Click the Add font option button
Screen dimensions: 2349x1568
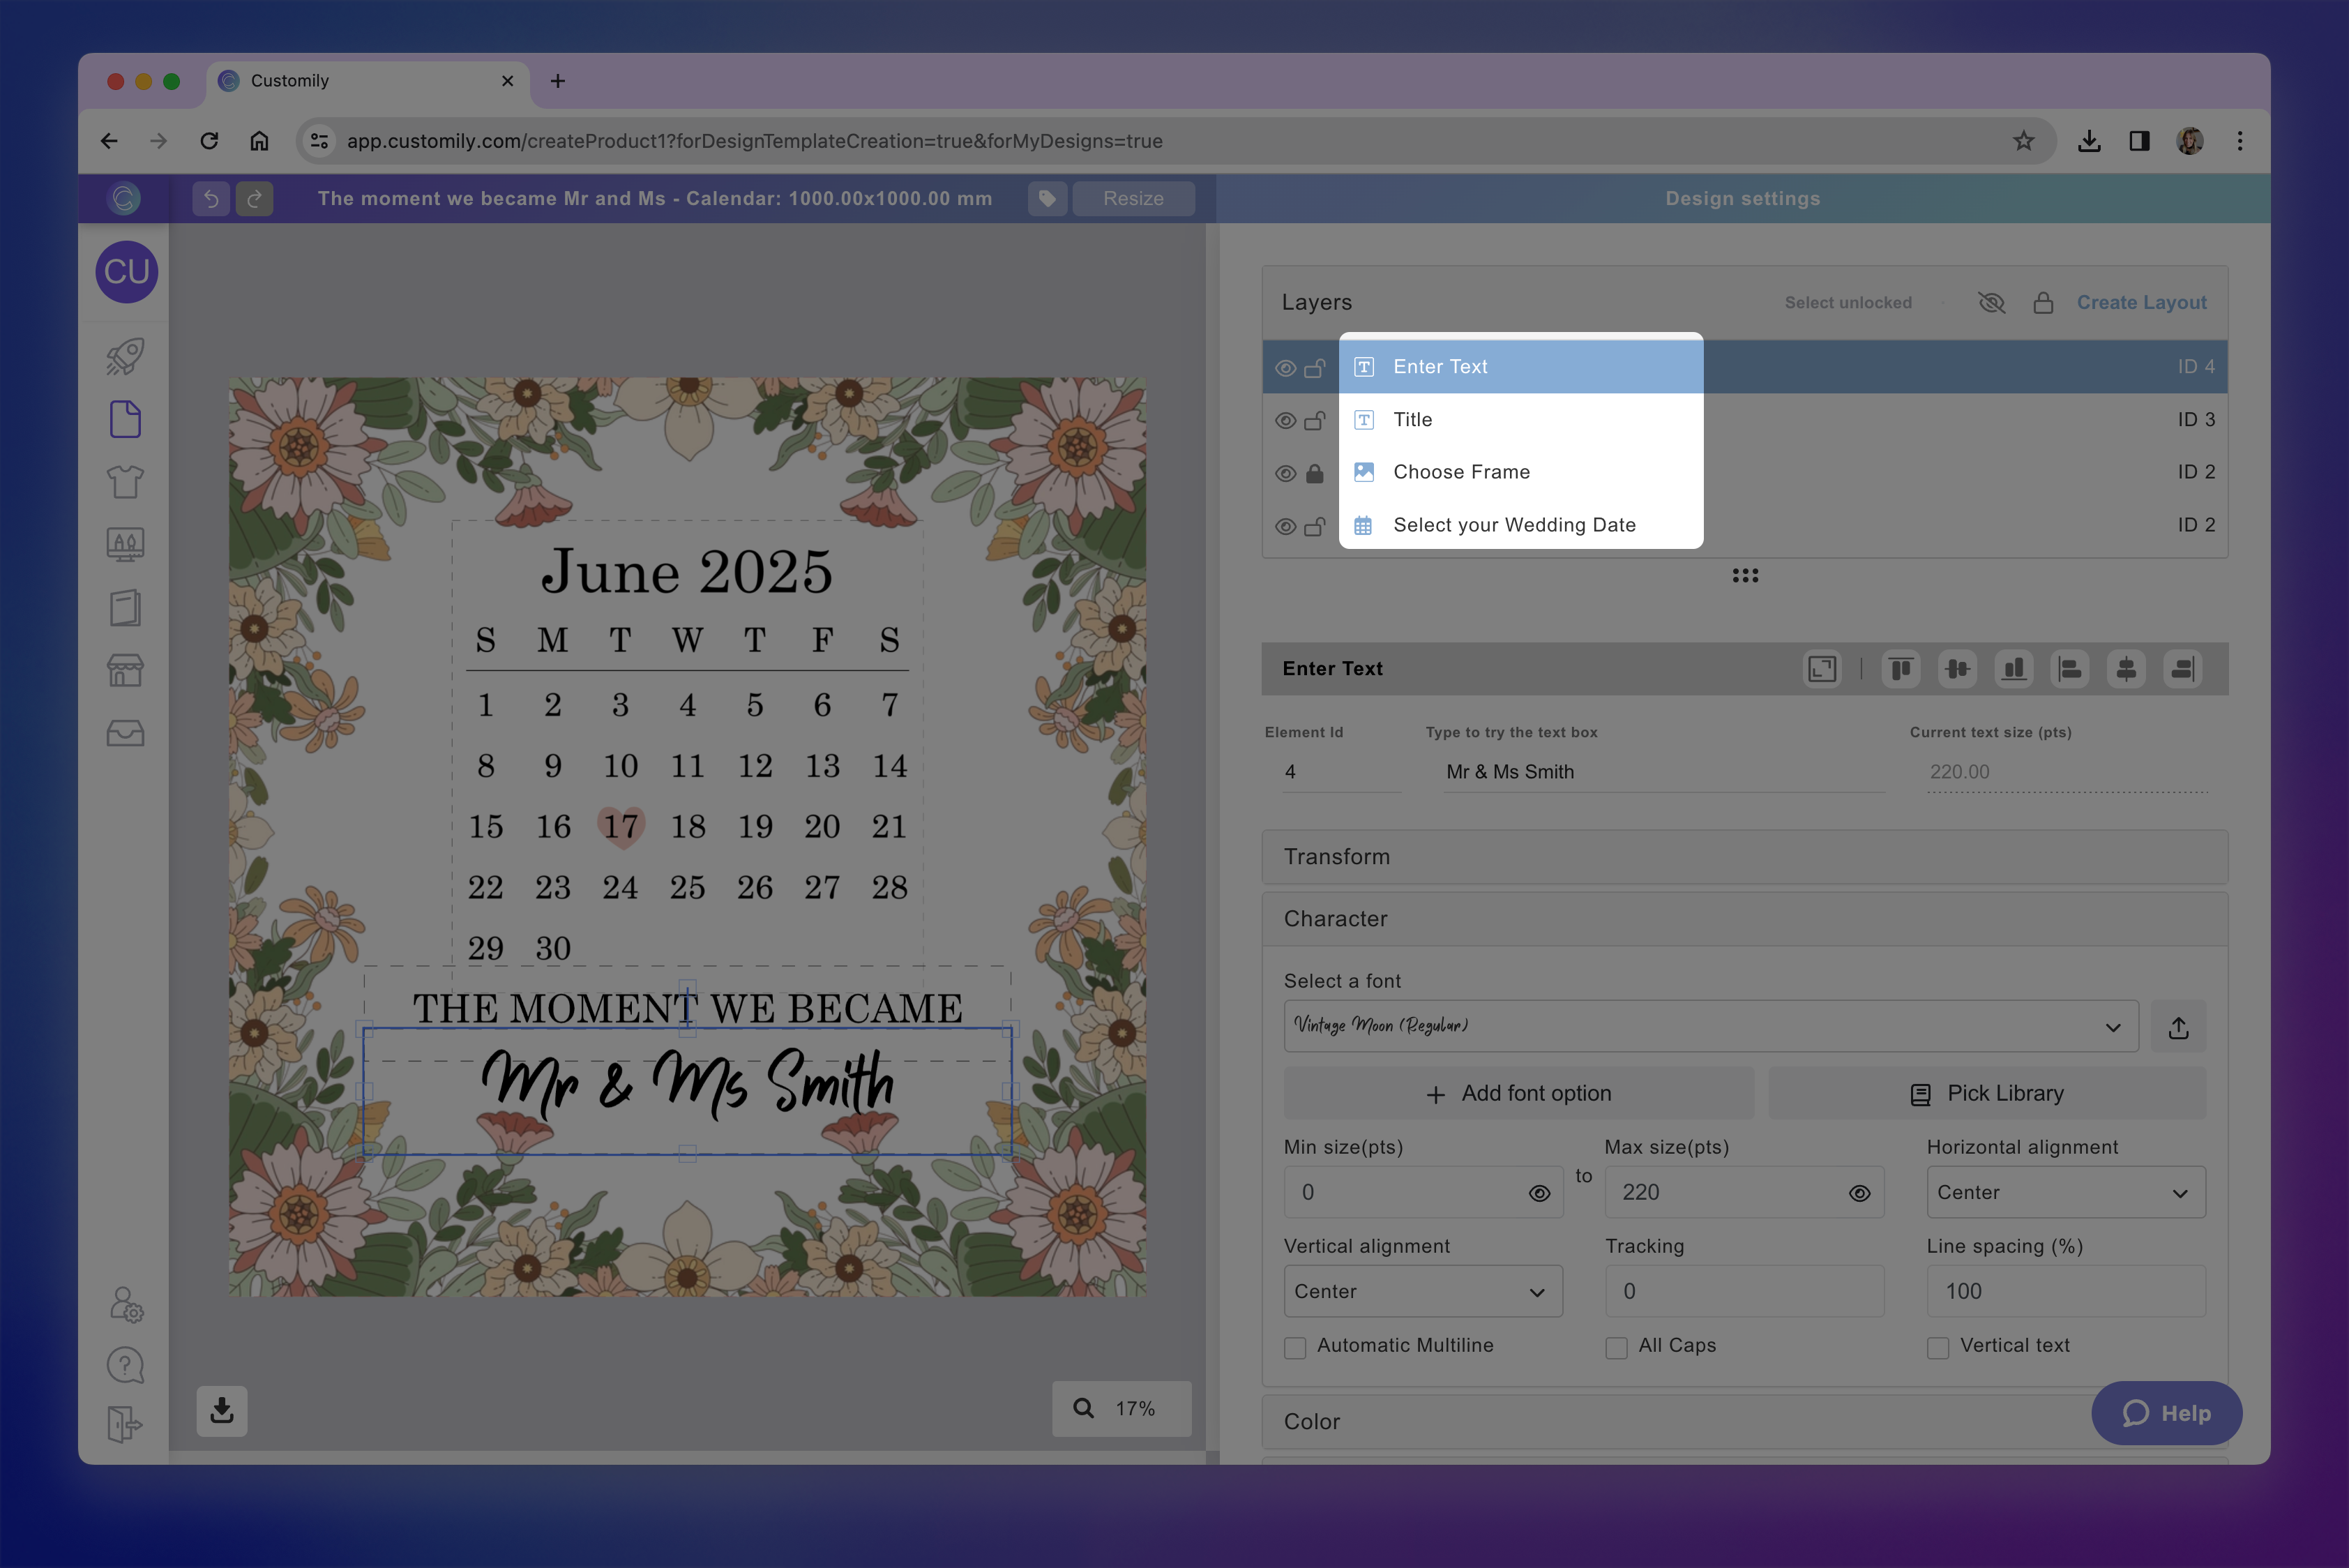(1518, 1093)
